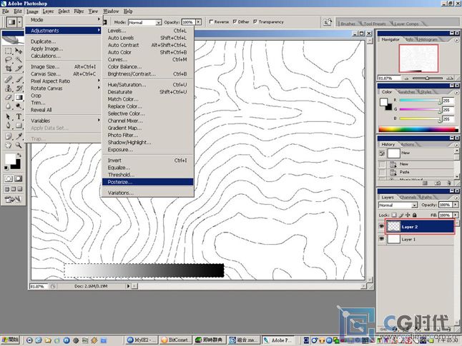The width and height of the screenshot is (462, 346).
Task: Select the Dodge tool
Action: [x=19, y=106]
